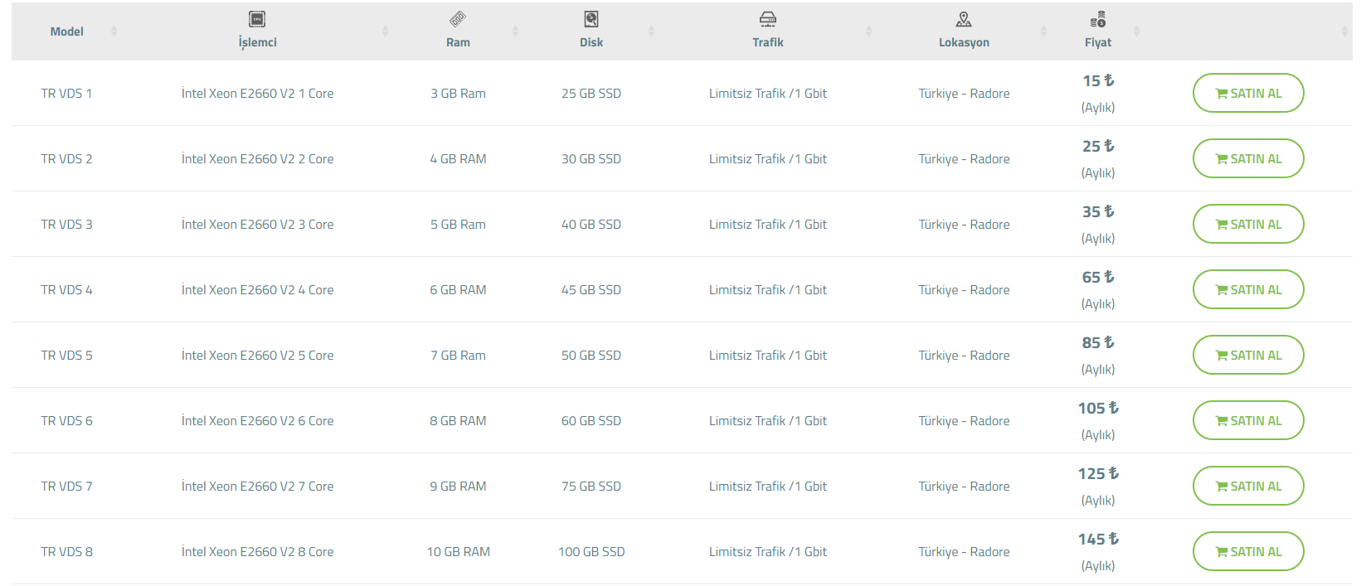Click the 3 GB Ram cell
The height and width of the screenshot is (586, 1366).
[458, 94]
